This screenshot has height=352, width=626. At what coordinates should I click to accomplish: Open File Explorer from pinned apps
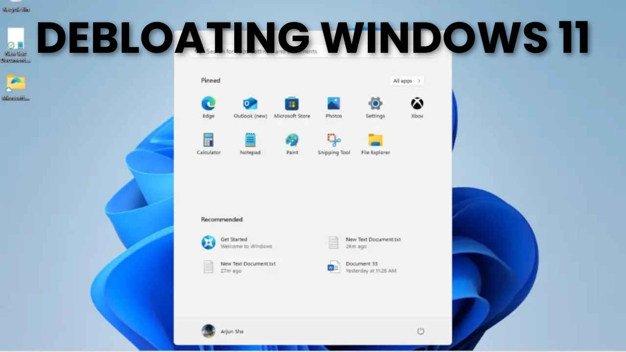(375, 140)
